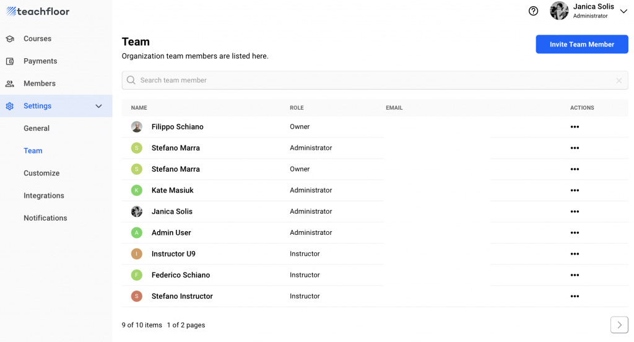Screen dimensions: 634x342
Task: Open actions menu for Filippo Schiano
Action: 575,127
